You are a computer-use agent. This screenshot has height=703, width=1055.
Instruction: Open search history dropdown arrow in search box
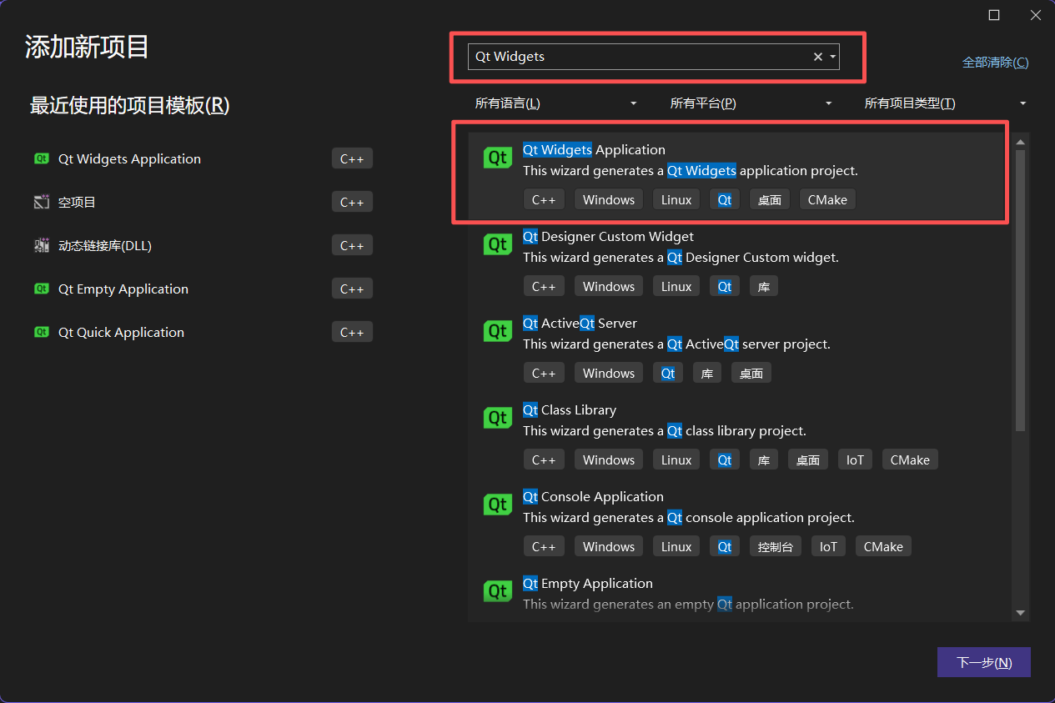click(x=832, y=57)
